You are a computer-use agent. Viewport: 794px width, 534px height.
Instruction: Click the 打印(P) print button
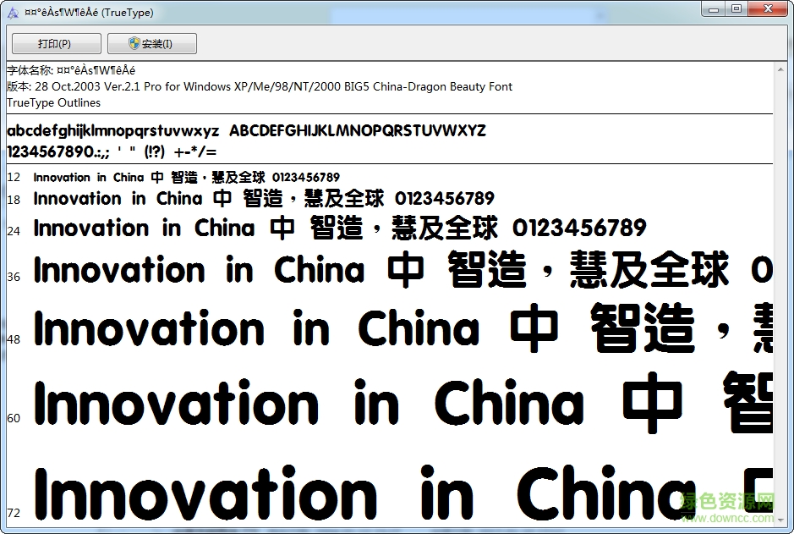coord(55,43)
